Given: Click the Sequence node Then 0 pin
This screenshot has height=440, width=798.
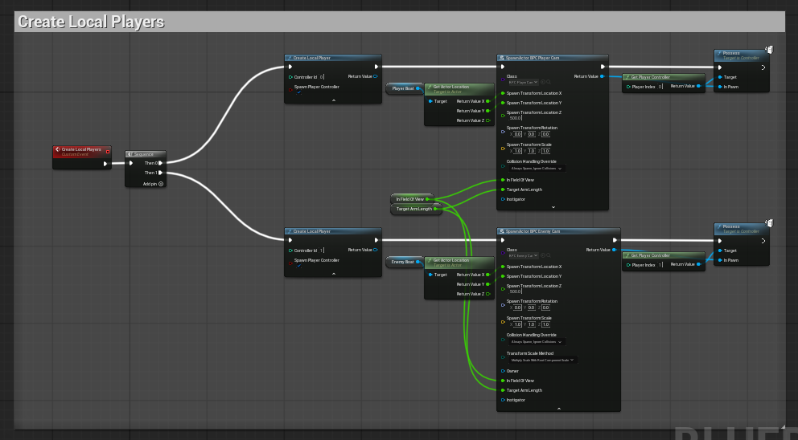Looking at the screenshot, I should click(x=160, y=163).
